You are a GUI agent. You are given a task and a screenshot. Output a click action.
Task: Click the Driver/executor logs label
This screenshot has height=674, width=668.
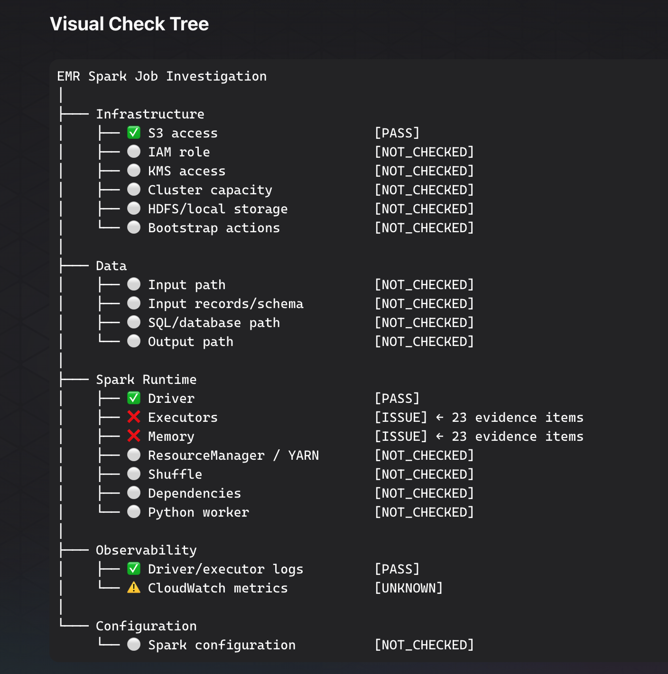pos(226,569)
